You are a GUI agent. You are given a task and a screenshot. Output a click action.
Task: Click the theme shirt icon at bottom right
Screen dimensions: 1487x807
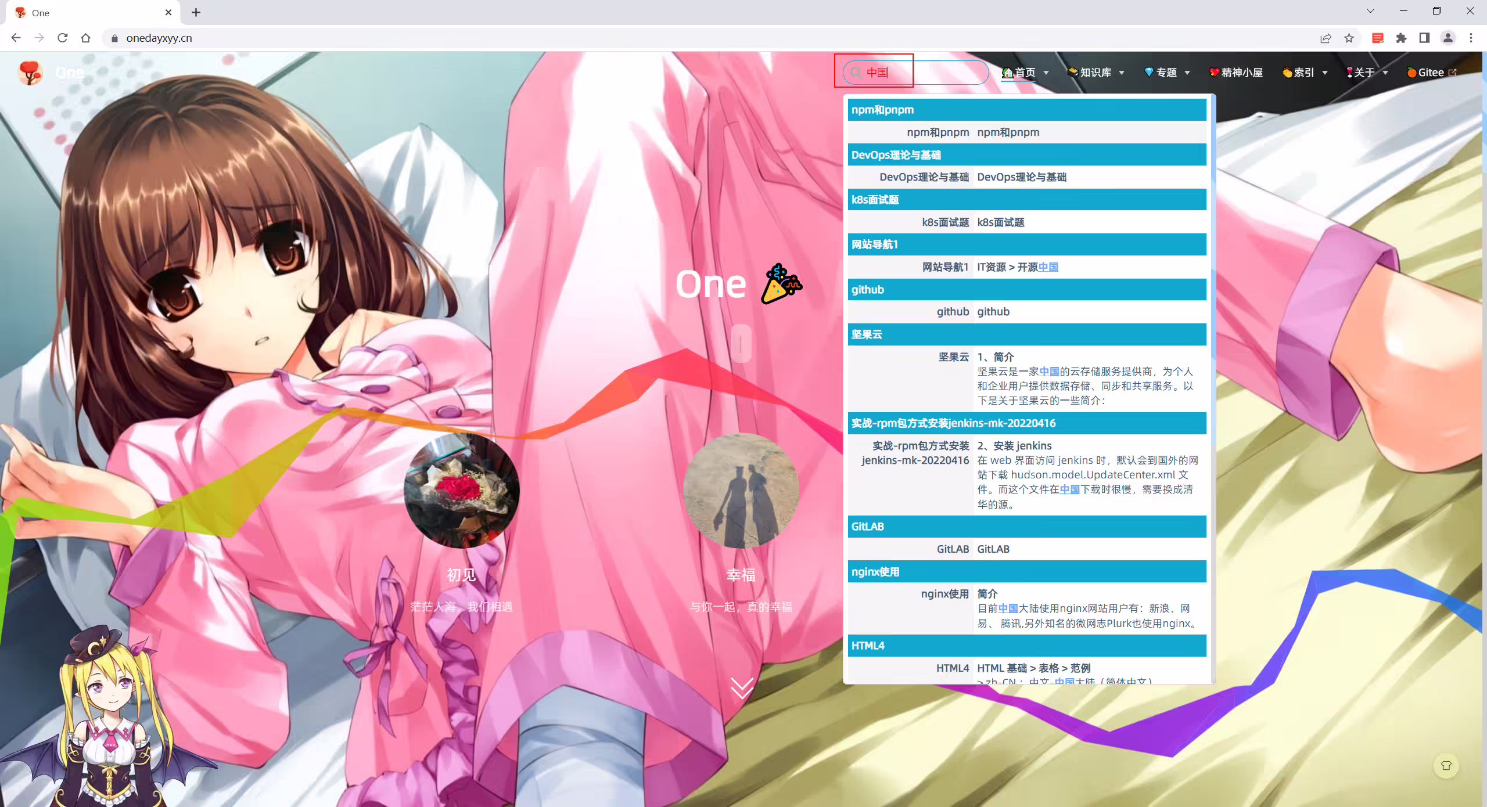(1446, 765)
